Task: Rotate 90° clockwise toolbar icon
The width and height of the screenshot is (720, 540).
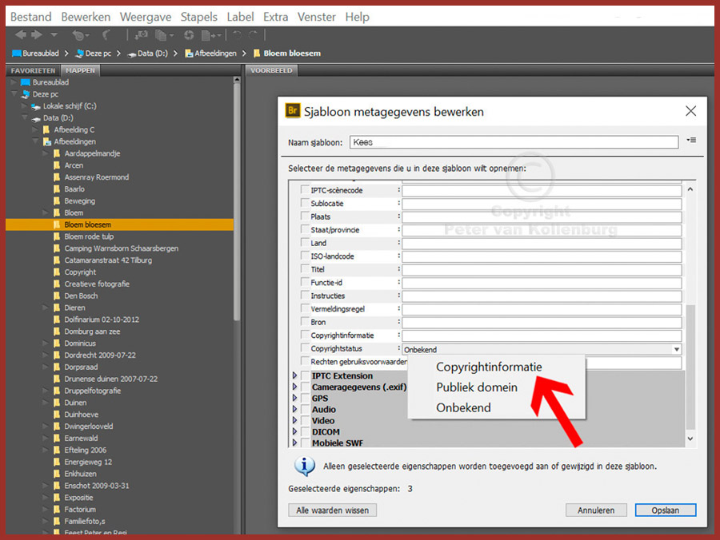Action: coord(253,35)
